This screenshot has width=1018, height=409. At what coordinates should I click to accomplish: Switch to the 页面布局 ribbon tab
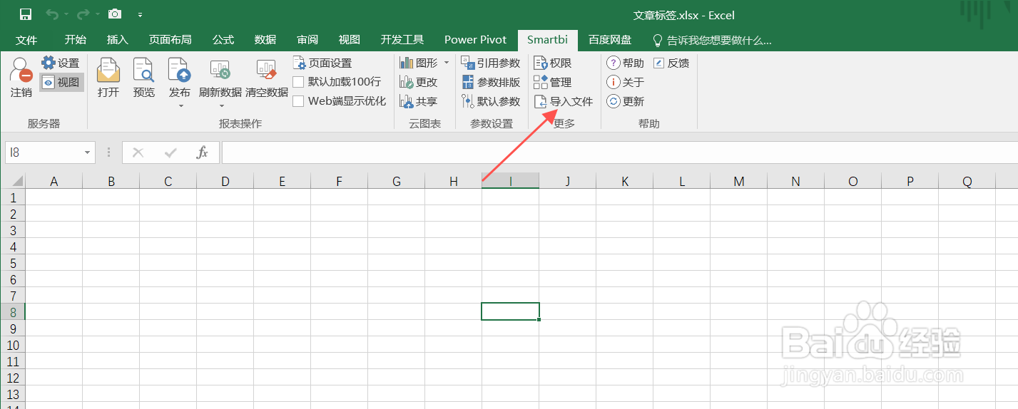pyautogui.click(x=170, y=40)
